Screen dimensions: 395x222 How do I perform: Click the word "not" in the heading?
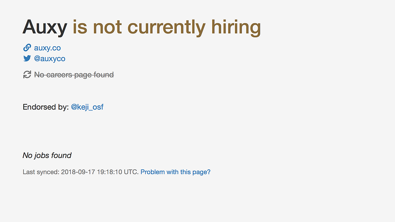107,28
